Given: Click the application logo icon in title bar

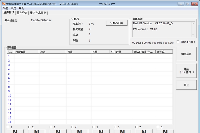Looking at the screenshot, I should click(x=4, y=4).
